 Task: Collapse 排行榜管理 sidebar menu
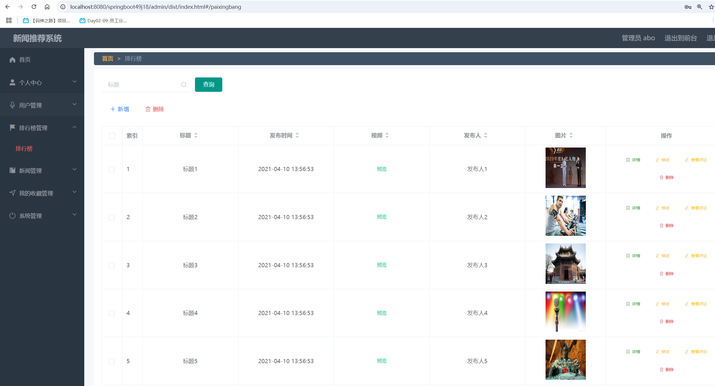[x=42, y=128]
